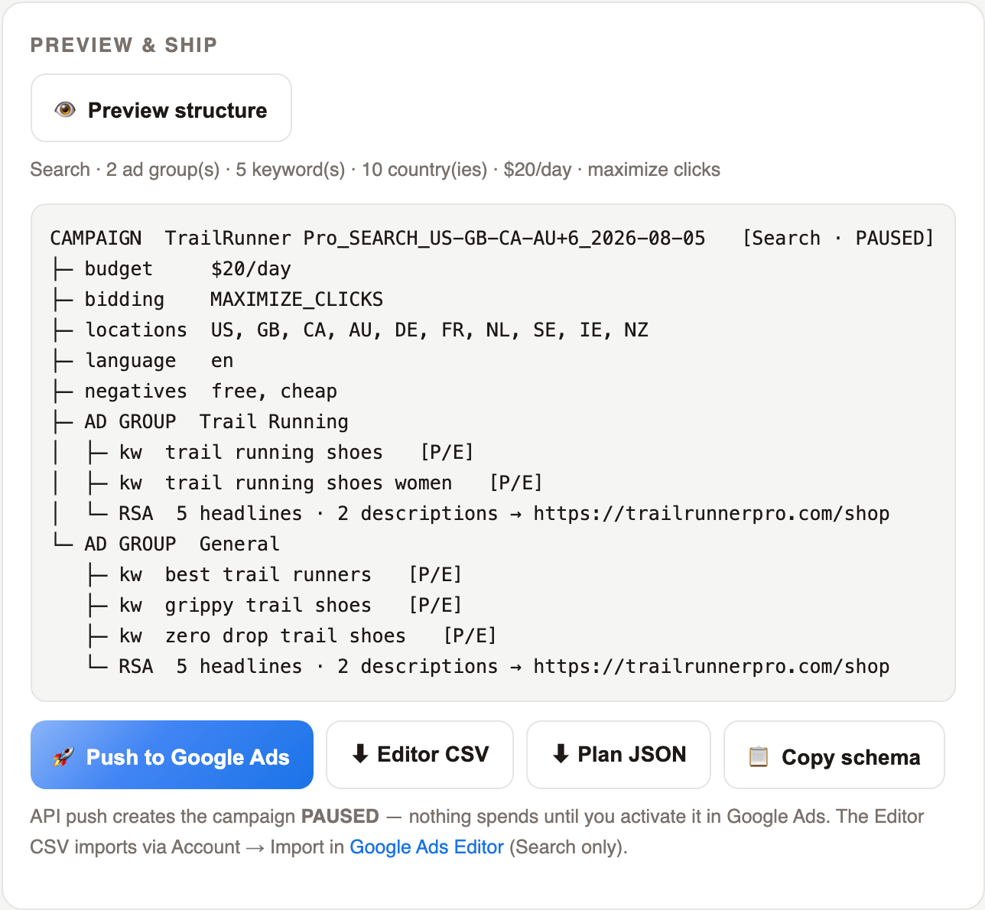Download the Editor CSV file

tap(420, 755)
